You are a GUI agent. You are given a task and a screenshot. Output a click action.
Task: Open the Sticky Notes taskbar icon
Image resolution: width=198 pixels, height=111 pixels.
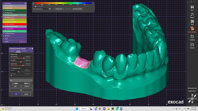tap(113, 109)
